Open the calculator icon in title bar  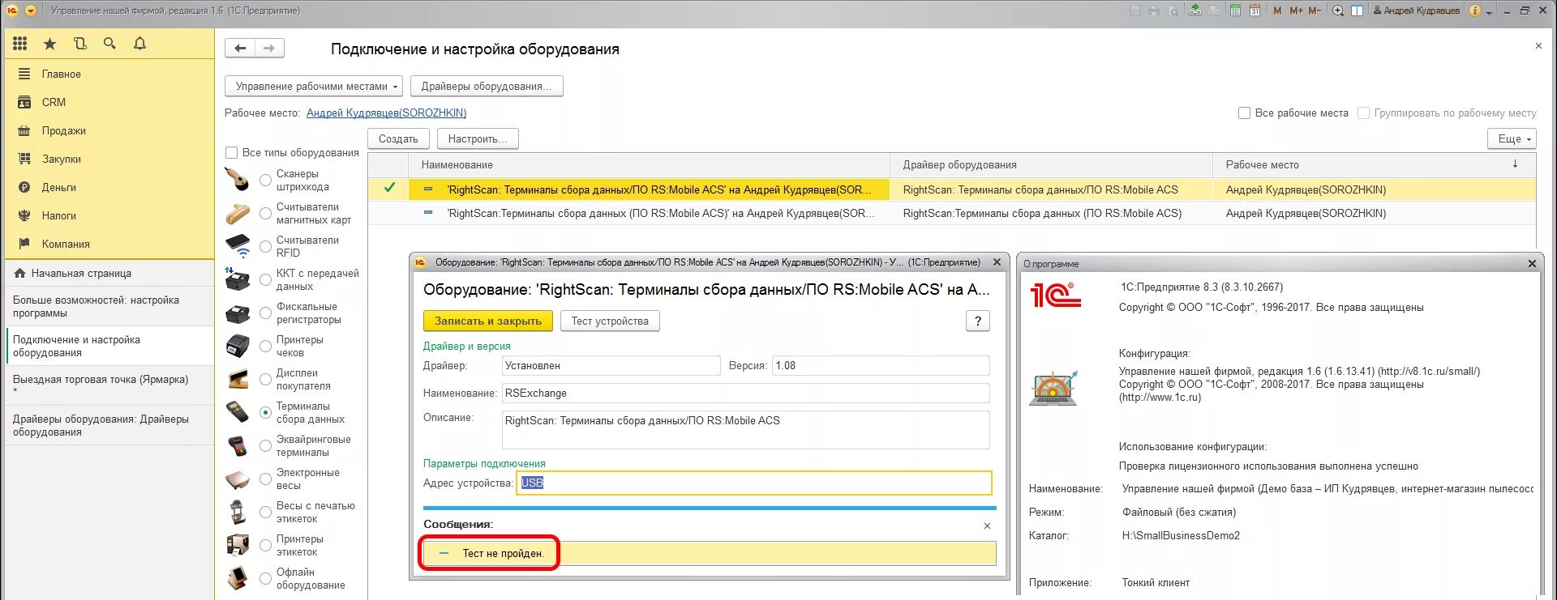(1235, 11)
